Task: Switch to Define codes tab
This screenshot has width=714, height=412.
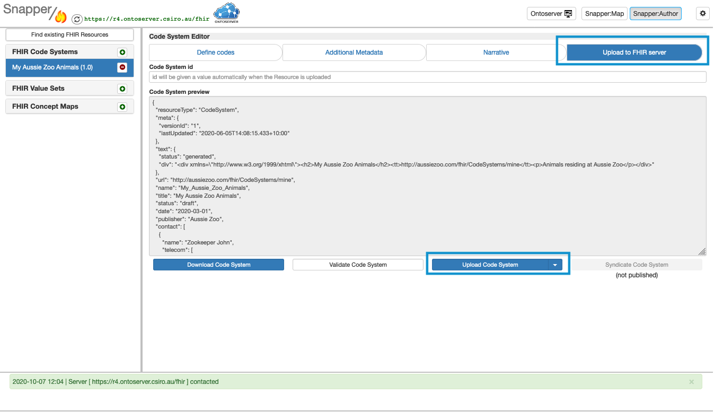Action: coord(216,52)
